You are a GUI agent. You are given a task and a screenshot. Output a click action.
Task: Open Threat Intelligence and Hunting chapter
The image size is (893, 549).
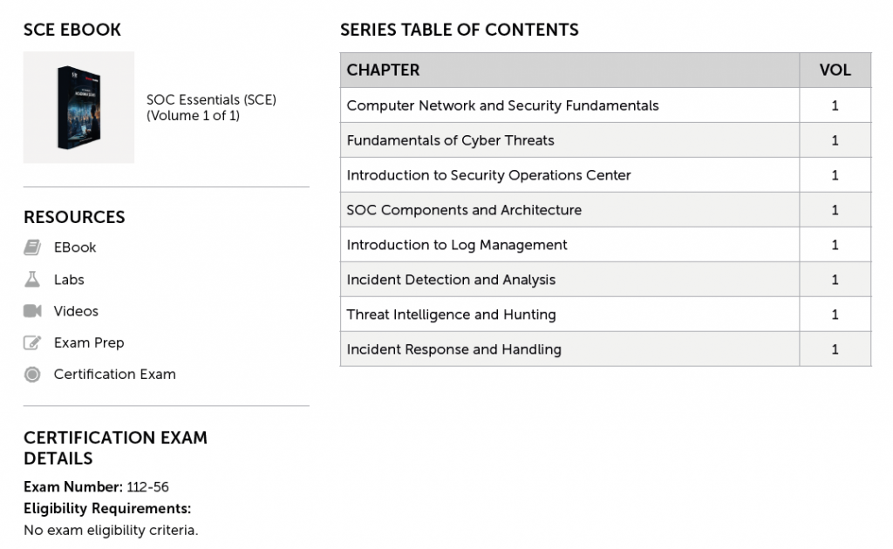coord(451,315)
